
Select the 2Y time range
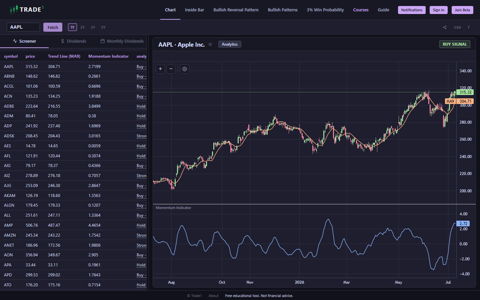click(x=82, y=27)
